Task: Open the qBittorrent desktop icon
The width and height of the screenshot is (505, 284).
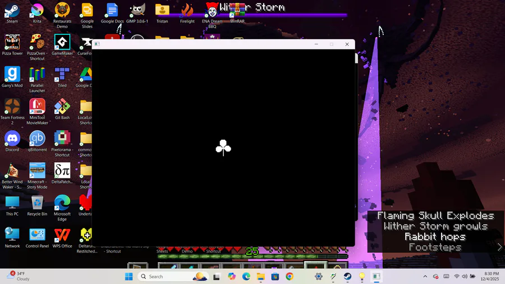Action: point(37,141)
